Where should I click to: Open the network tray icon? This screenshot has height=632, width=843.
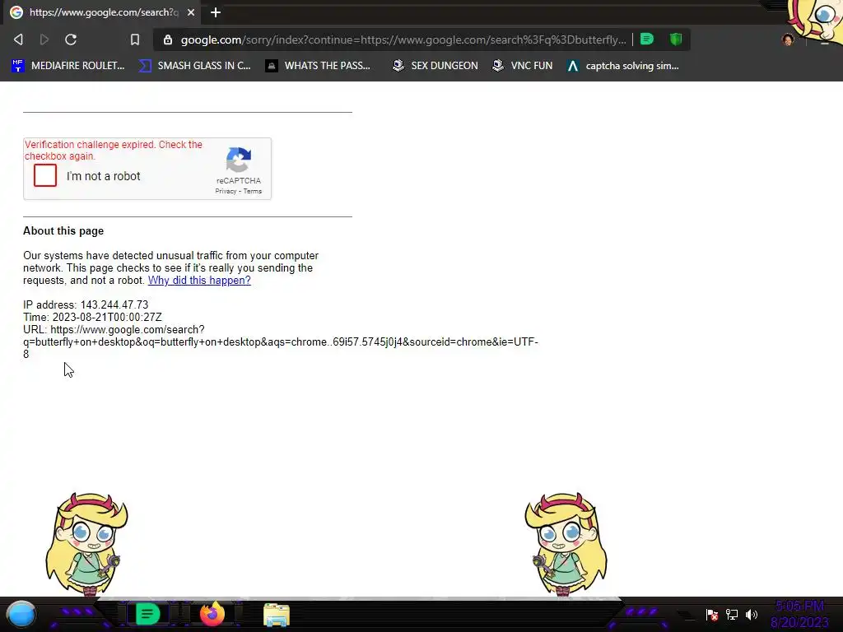coord(732,614)
